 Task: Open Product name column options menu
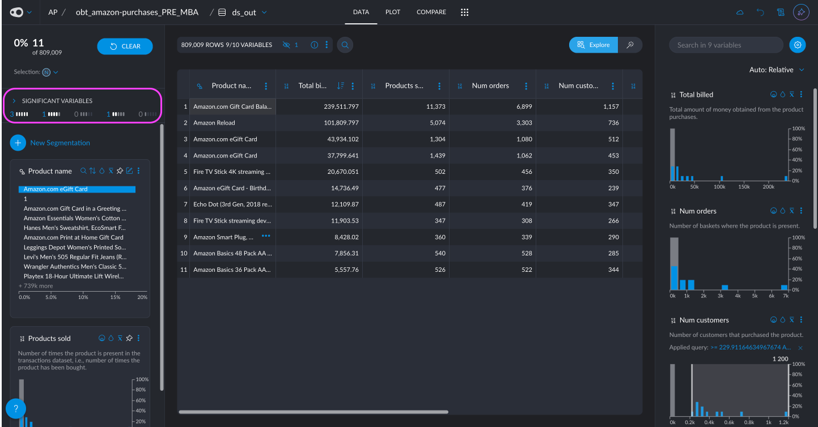pos(266,86)
